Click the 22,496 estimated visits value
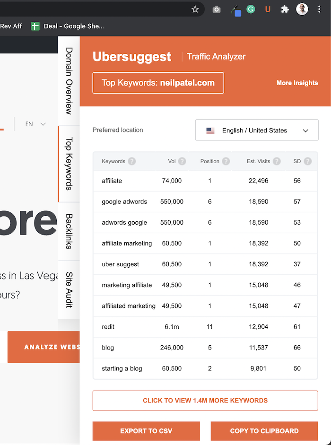The width and height of the screenshot is (331, 445). 258,181
